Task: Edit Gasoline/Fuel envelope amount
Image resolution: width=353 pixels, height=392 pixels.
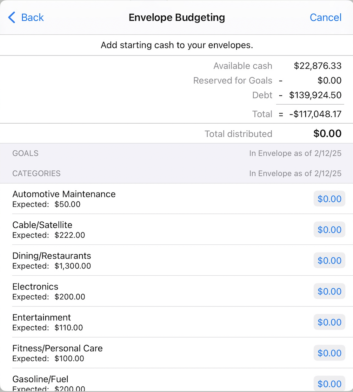Action: click(329, 384)
